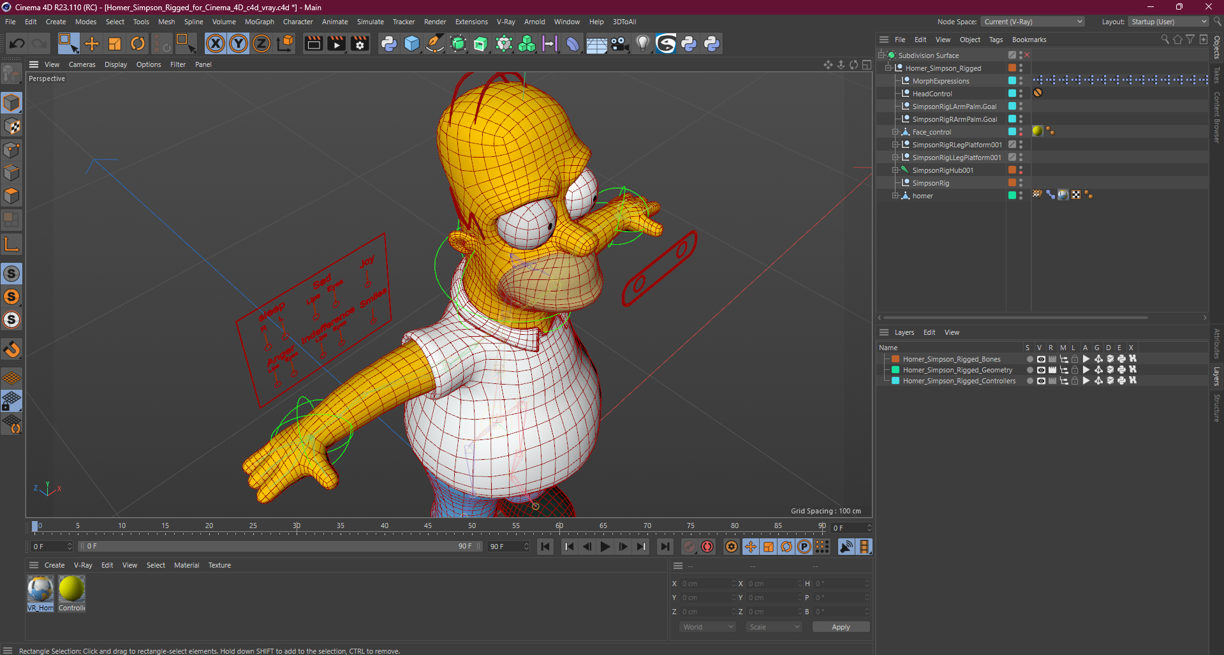The width and height of the screenshot is (1224, 655).
Task: Click the Enable Snap S icon
Action: coord(11,274)
